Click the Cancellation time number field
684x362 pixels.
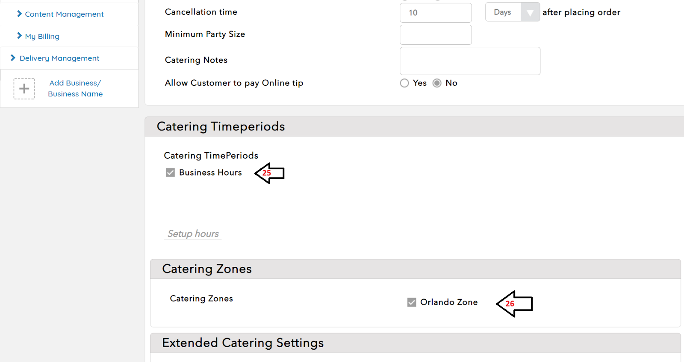click(x=435, y=13)
